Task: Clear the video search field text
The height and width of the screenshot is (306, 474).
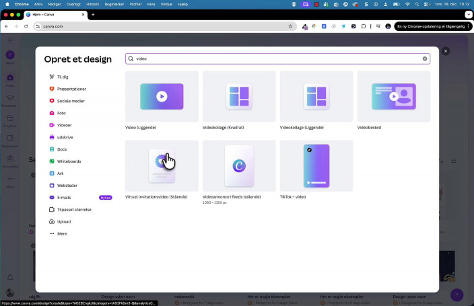Action: [425, 59]
